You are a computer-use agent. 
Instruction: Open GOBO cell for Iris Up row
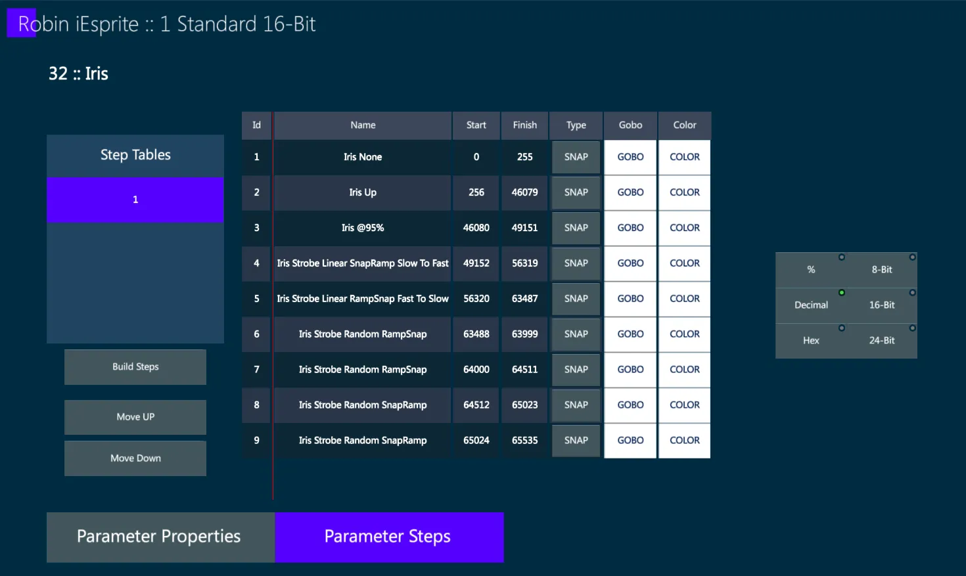[x=630, y=192]
